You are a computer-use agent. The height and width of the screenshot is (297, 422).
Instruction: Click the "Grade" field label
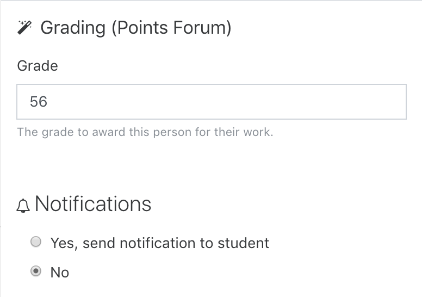click(x=38, y=66)
